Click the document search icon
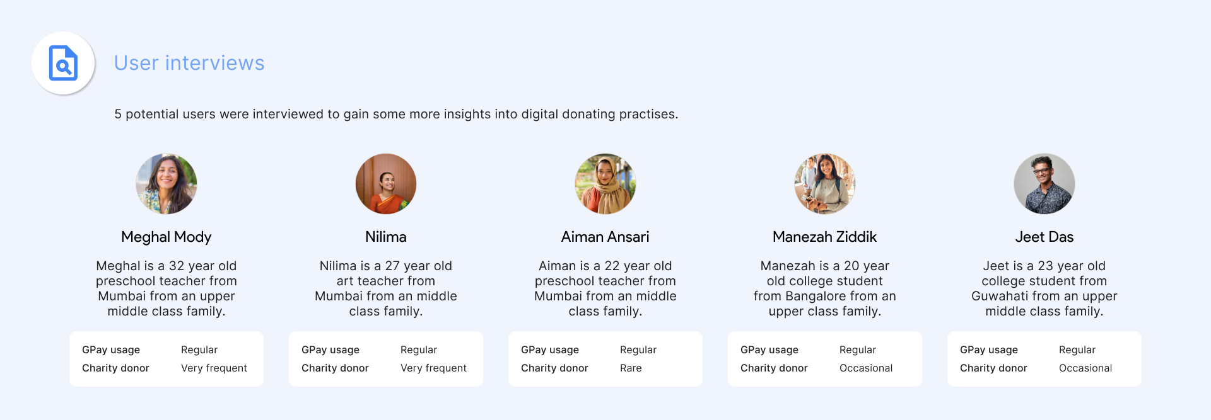Image resolution: width=1211 pixels, height=420 pixels. pyautogui.click(x=63, y=63)
